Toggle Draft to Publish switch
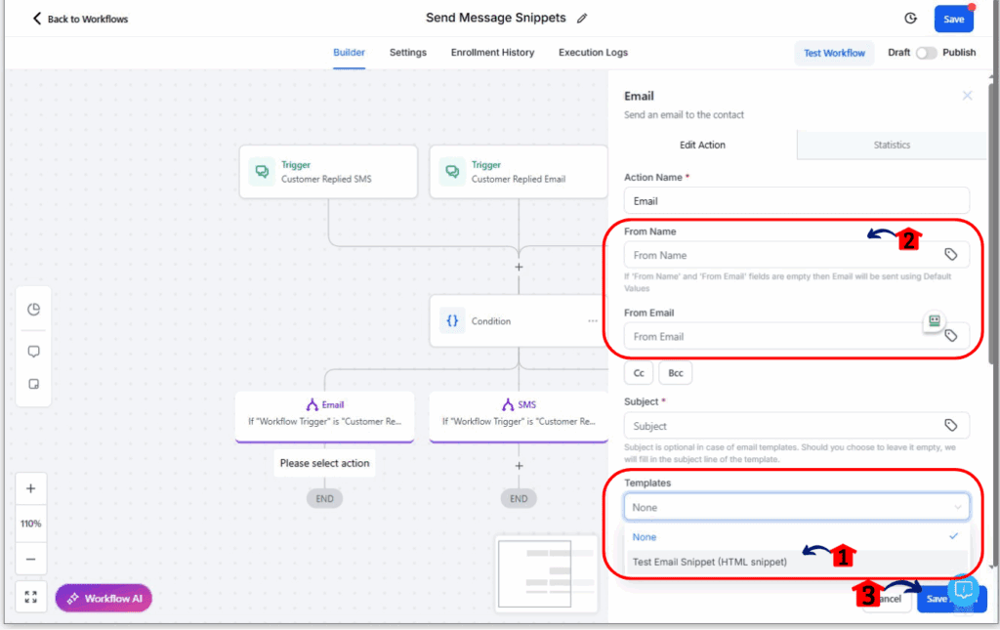This screenshot has width=1000, height=630. pyautogui.click(x=926, y=53)
